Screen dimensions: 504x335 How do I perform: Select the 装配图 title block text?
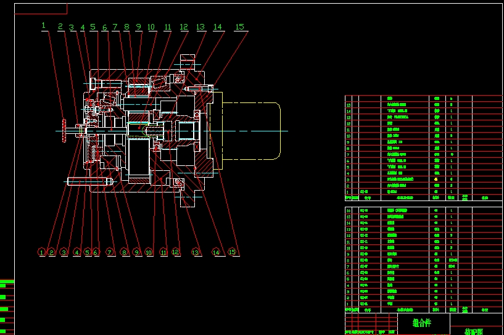click(x=474, y=331)
